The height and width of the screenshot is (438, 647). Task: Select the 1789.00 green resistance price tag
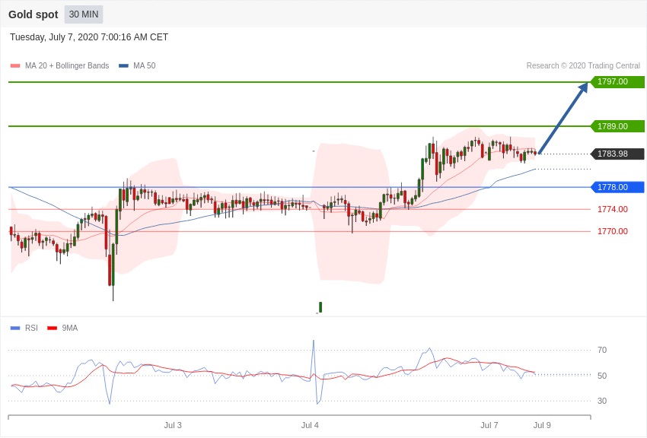pyautogui.click(x=617, y=126)
